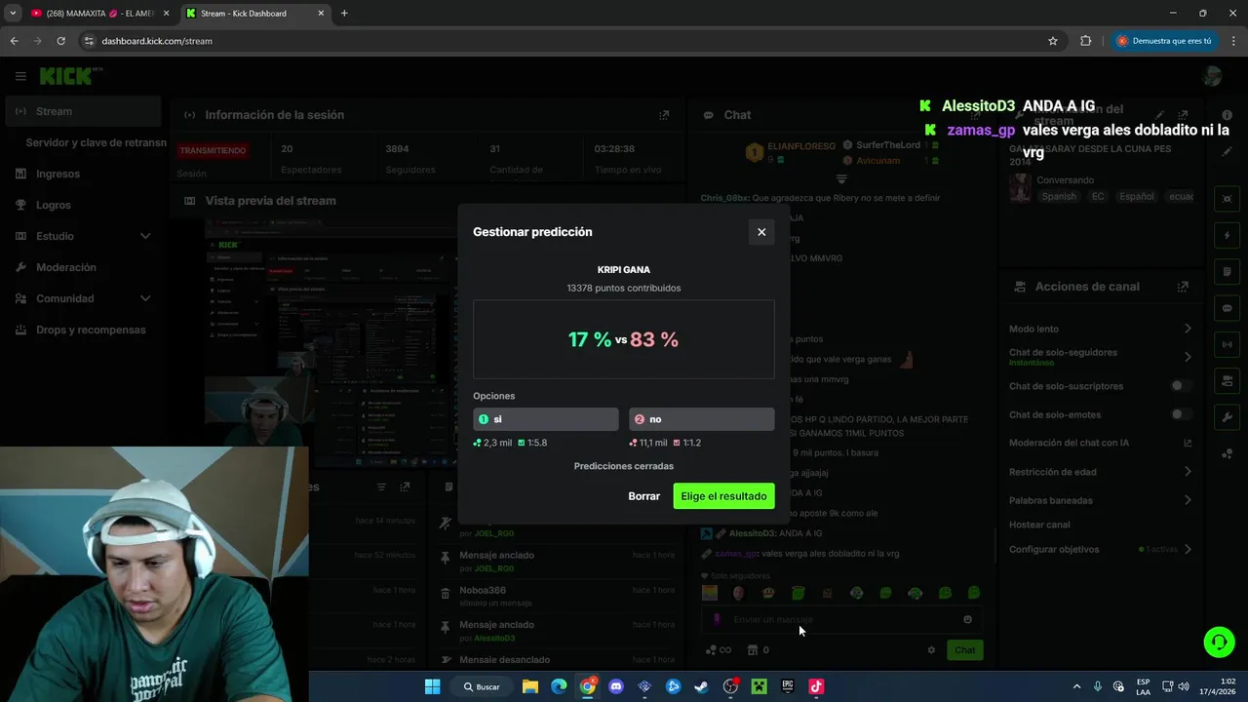Open the profile avatar menu
The height and width of the screenshot is (702, 1248).
tap(1212, 76)
